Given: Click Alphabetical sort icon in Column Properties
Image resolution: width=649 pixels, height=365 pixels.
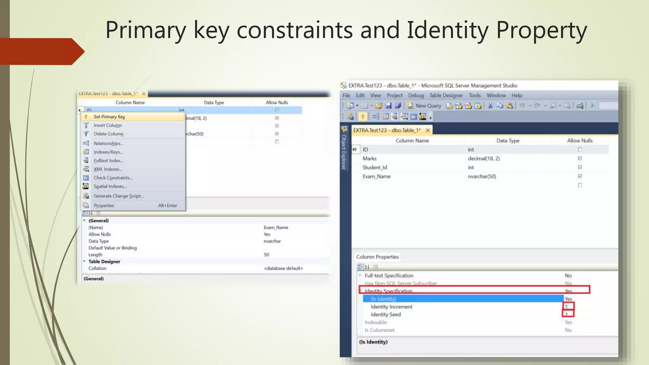Looking at the screenshot, I should pyautogui.click(x=367, y=267).
